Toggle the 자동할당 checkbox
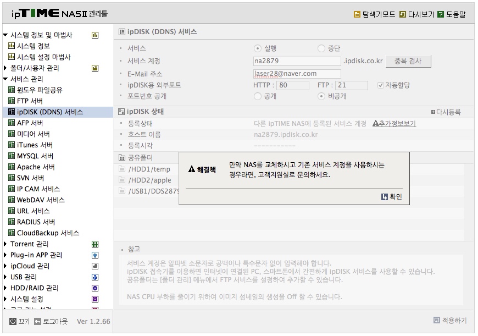Viewport: 478px width, 336px height. click(x=380, y=85)
